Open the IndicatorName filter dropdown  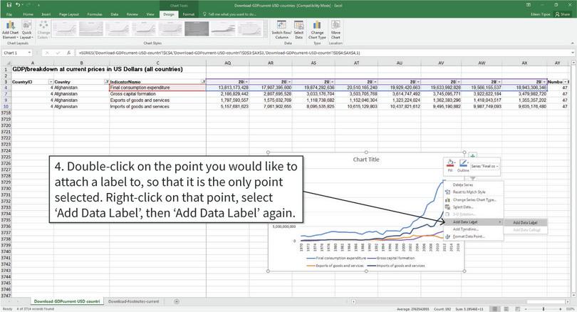(x=203, y=82)
